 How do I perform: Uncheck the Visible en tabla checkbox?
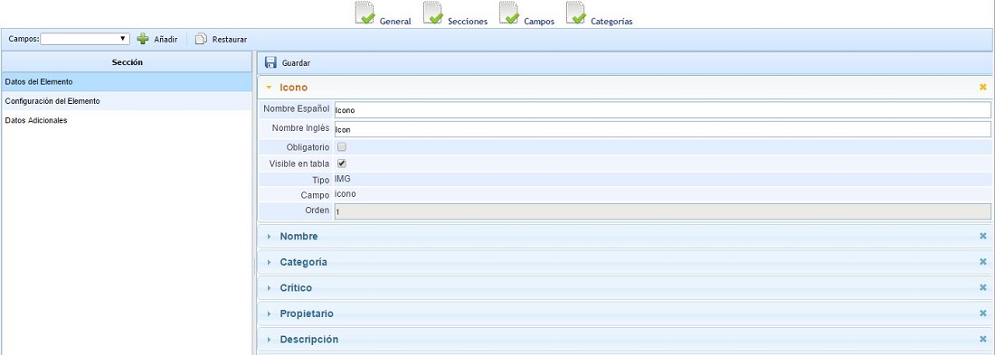342,163
